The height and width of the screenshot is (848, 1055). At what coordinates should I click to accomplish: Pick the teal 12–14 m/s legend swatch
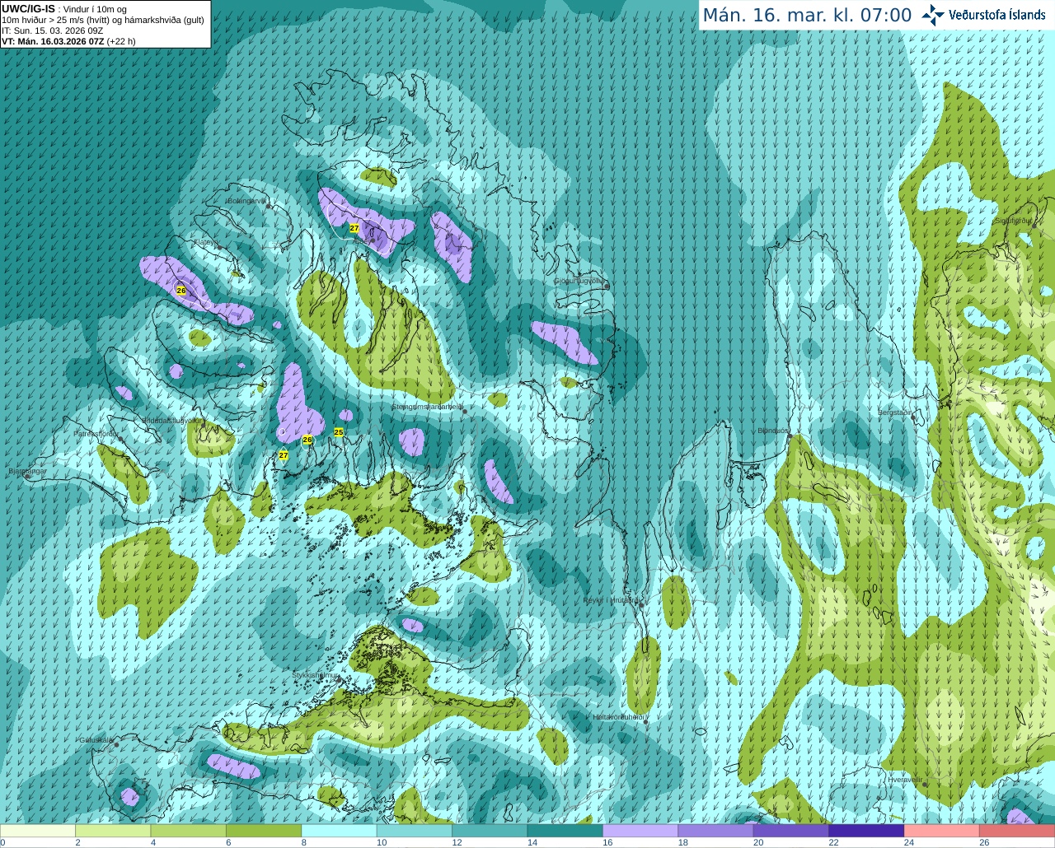(490, 831)
